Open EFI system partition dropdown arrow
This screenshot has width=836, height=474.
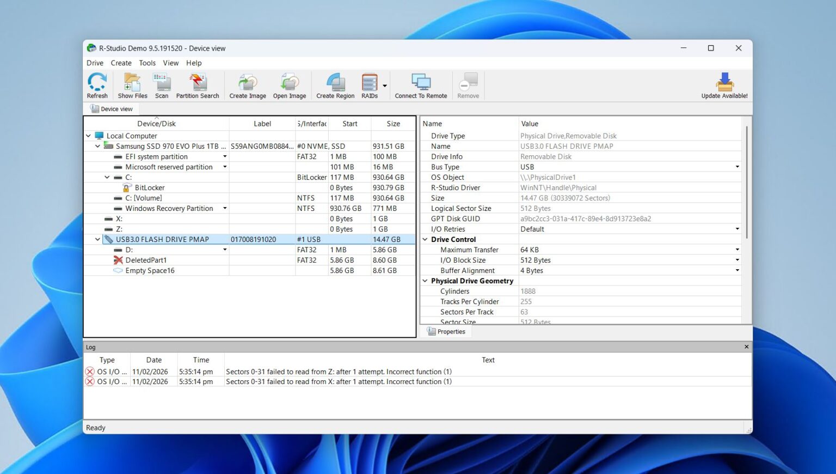coord(225,156)
